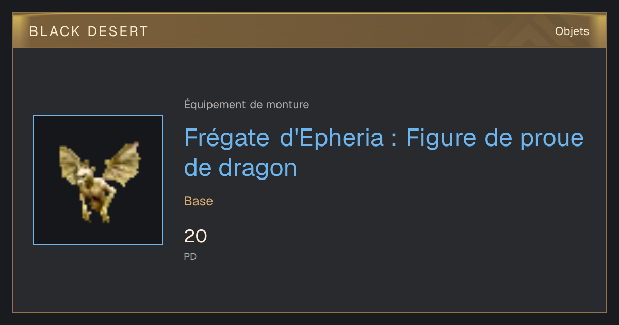The image size is (619, 325).
Task: Click the word Équipement above the title
Action: [215, 105]
